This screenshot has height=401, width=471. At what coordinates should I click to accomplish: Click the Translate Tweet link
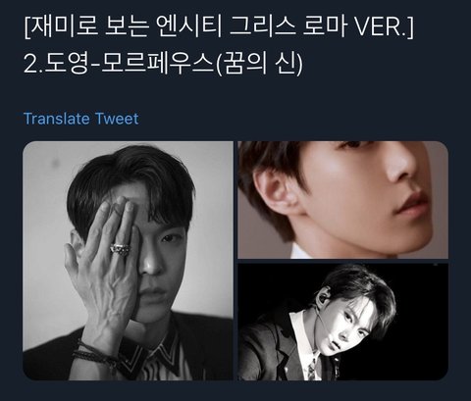coord(81,119)
